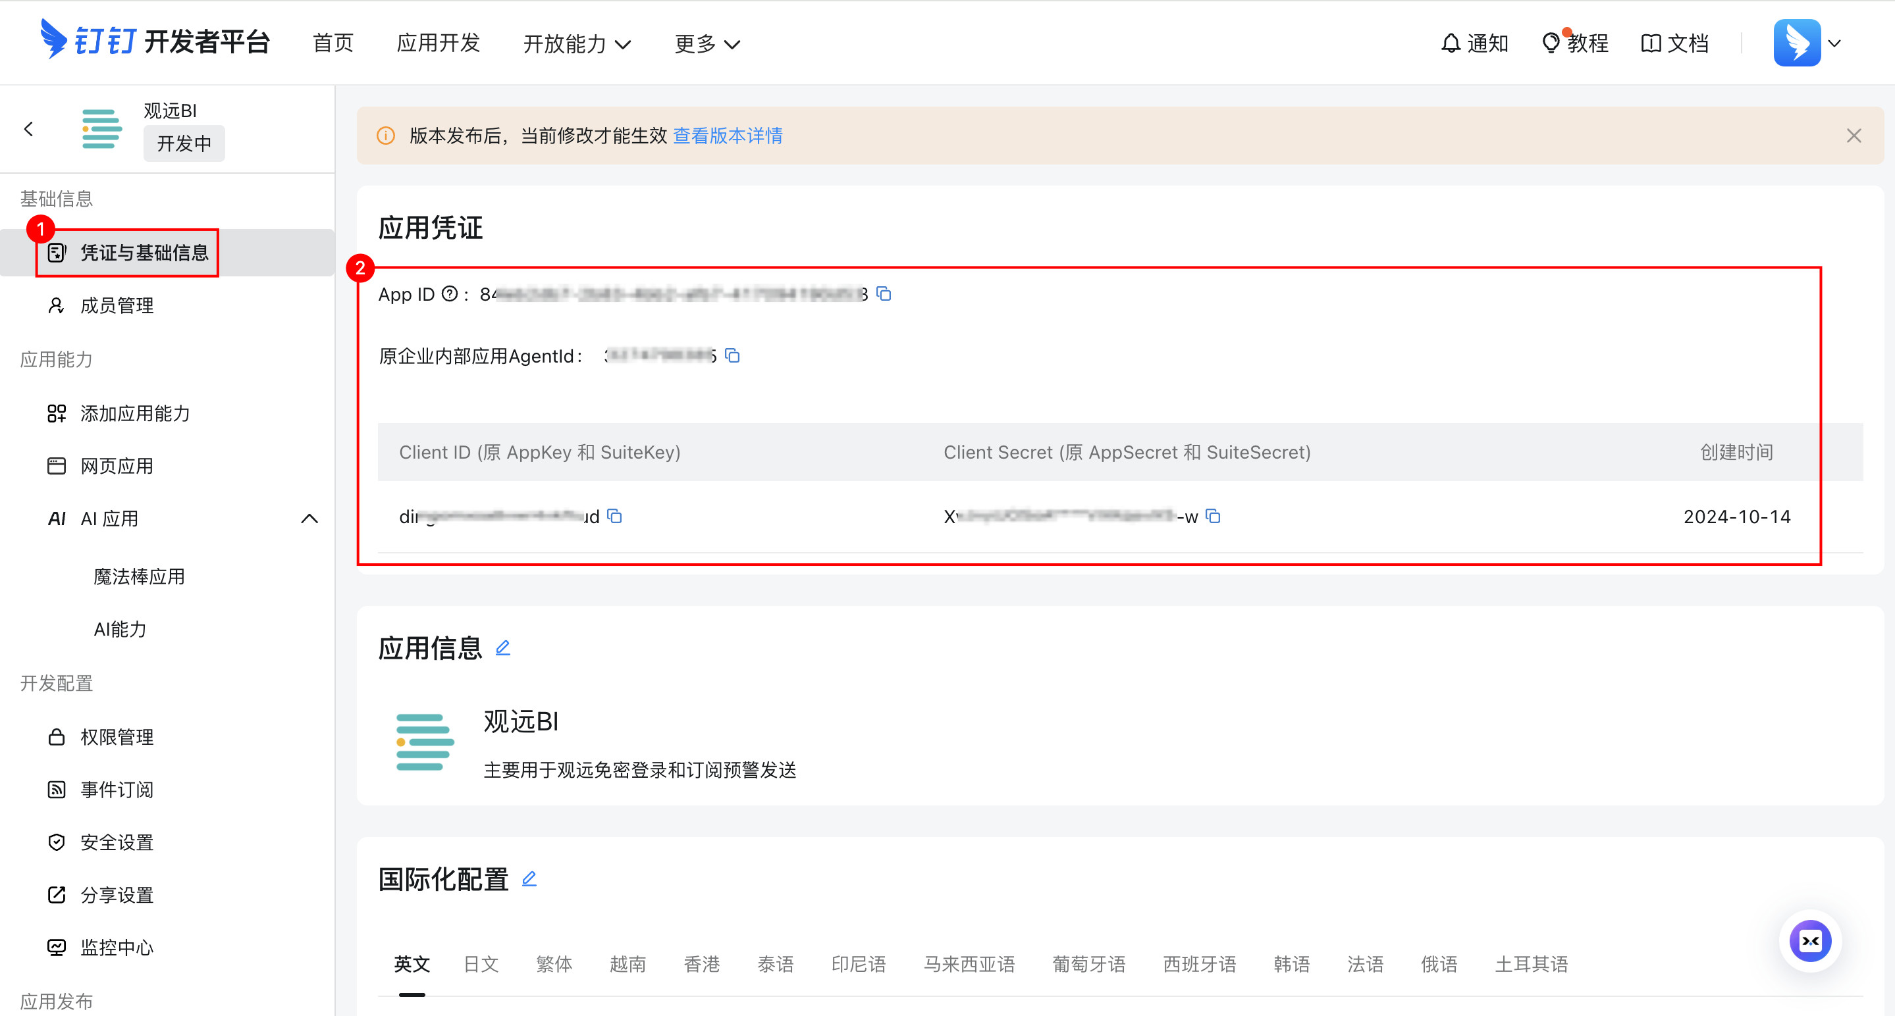Copy the Client Secret value
The width and height of the screenshot is (1895, 1016).
click(1213, 516)
